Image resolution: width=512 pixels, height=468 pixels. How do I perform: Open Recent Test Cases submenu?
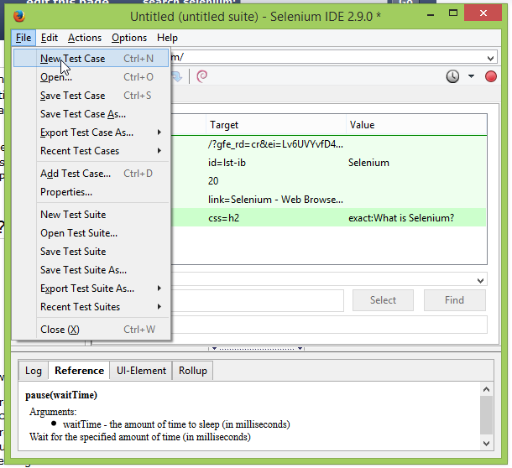(x=91, y=151)
